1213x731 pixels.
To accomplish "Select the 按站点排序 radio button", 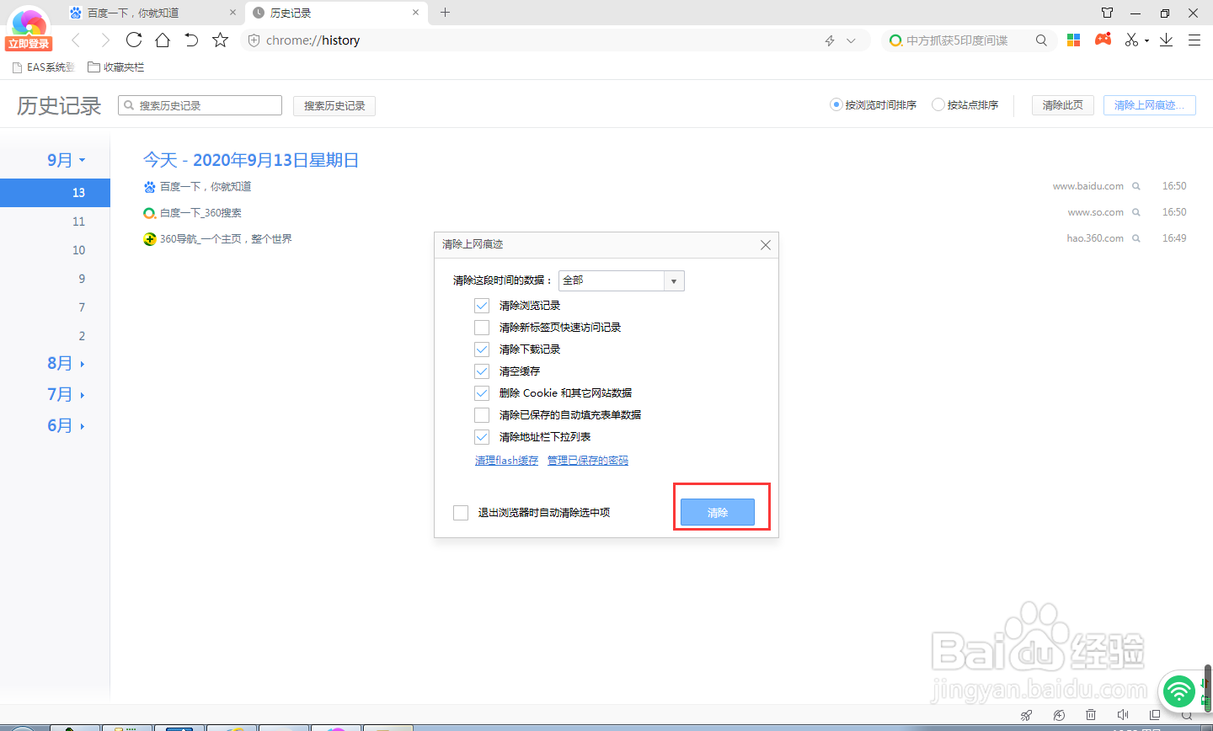I will tap(938, 104).
